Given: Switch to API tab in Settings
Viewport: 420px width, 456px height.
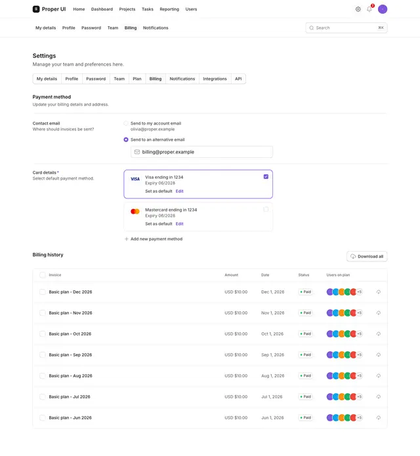Looking at the screenshot, I should [238, 79].
